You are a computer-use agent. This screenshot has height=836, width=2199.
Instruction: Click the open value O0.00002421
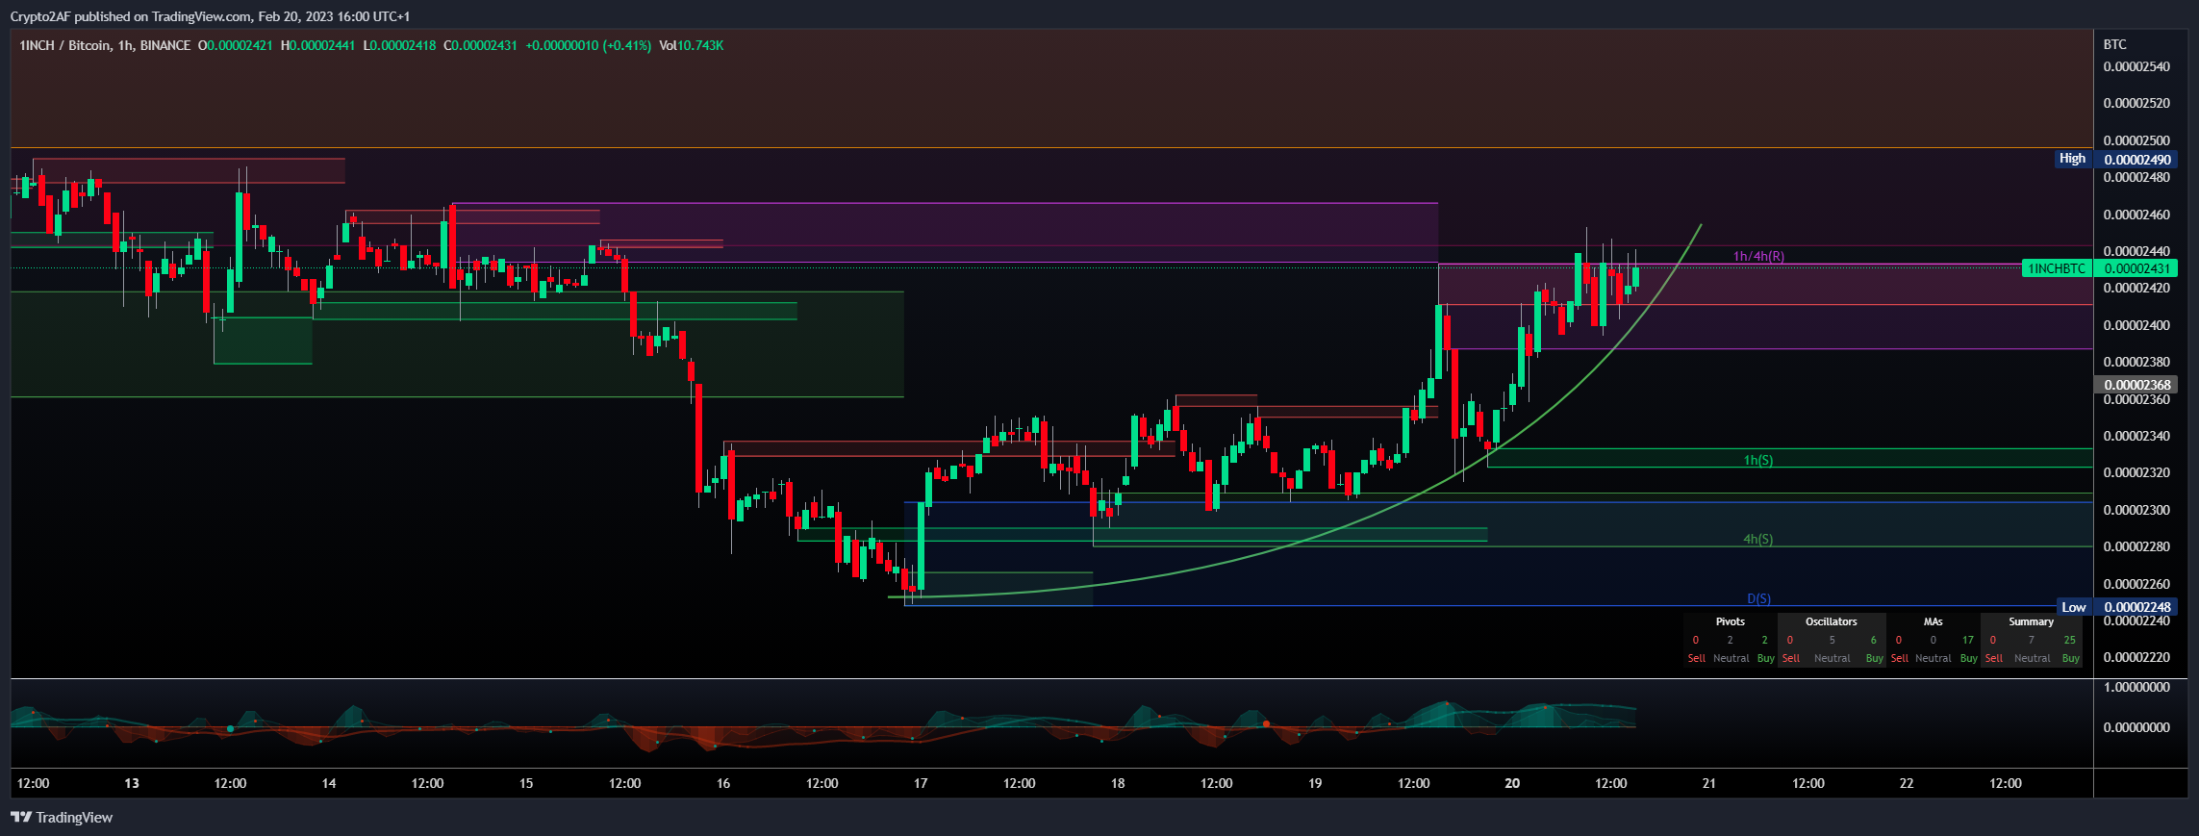(236, 45)
